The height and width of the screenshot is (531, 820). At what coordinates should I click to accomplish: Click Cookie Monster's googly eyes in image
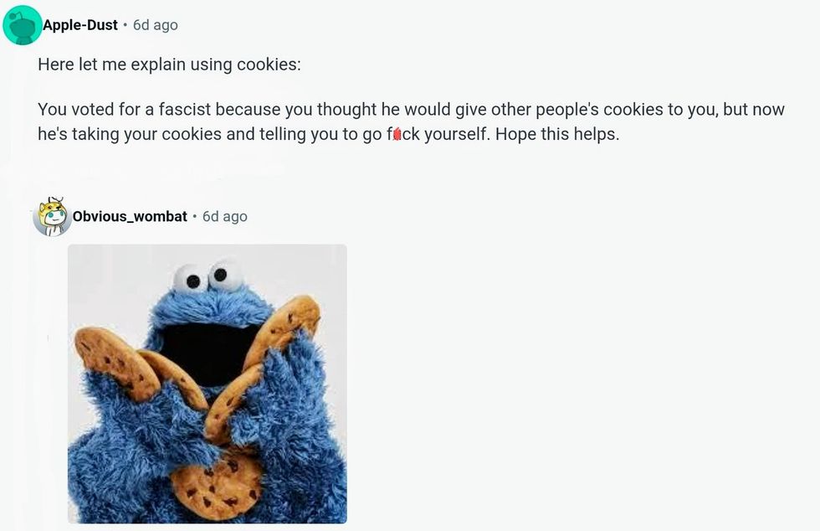coord(208,277)
